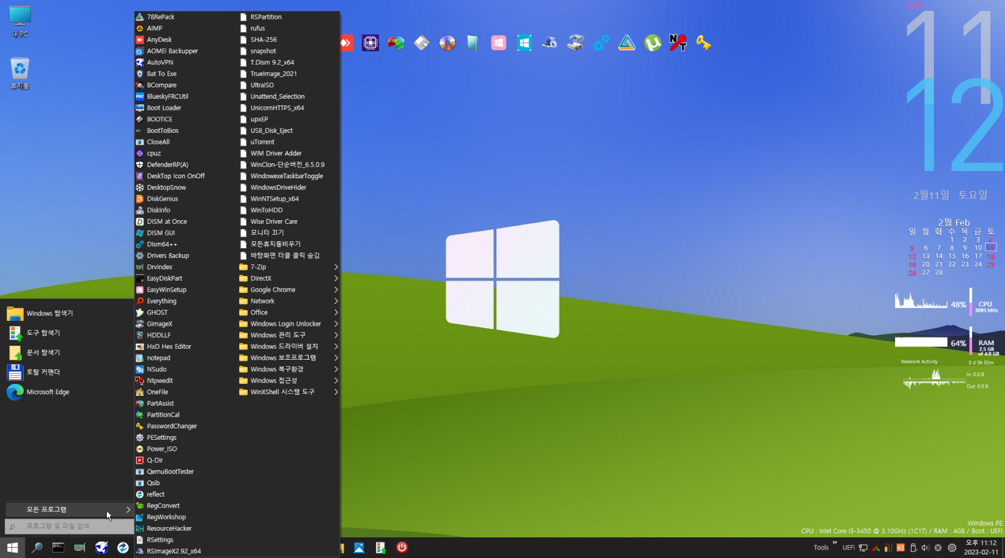Screen dimensions: 1005x558
Task: Expand the 7-Zip folder submenu
Action: click(x=289, y=267)
